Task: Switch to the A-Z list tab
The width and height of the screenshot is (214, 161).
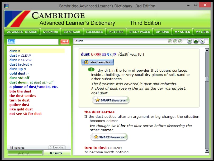Action: coord(25,153)
